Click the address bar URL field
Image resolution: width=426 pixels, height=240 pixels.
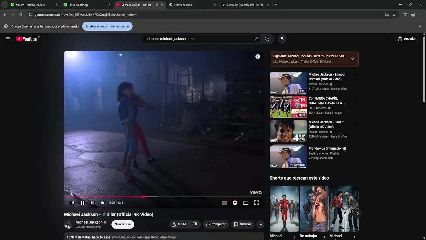pos(206,15)
